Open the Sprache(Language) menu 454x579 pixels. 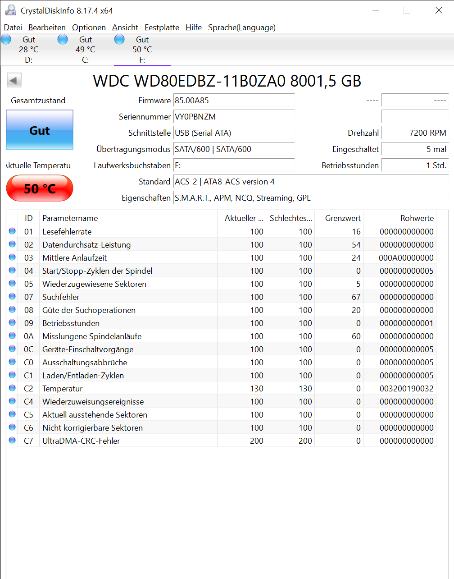(241, 28)
